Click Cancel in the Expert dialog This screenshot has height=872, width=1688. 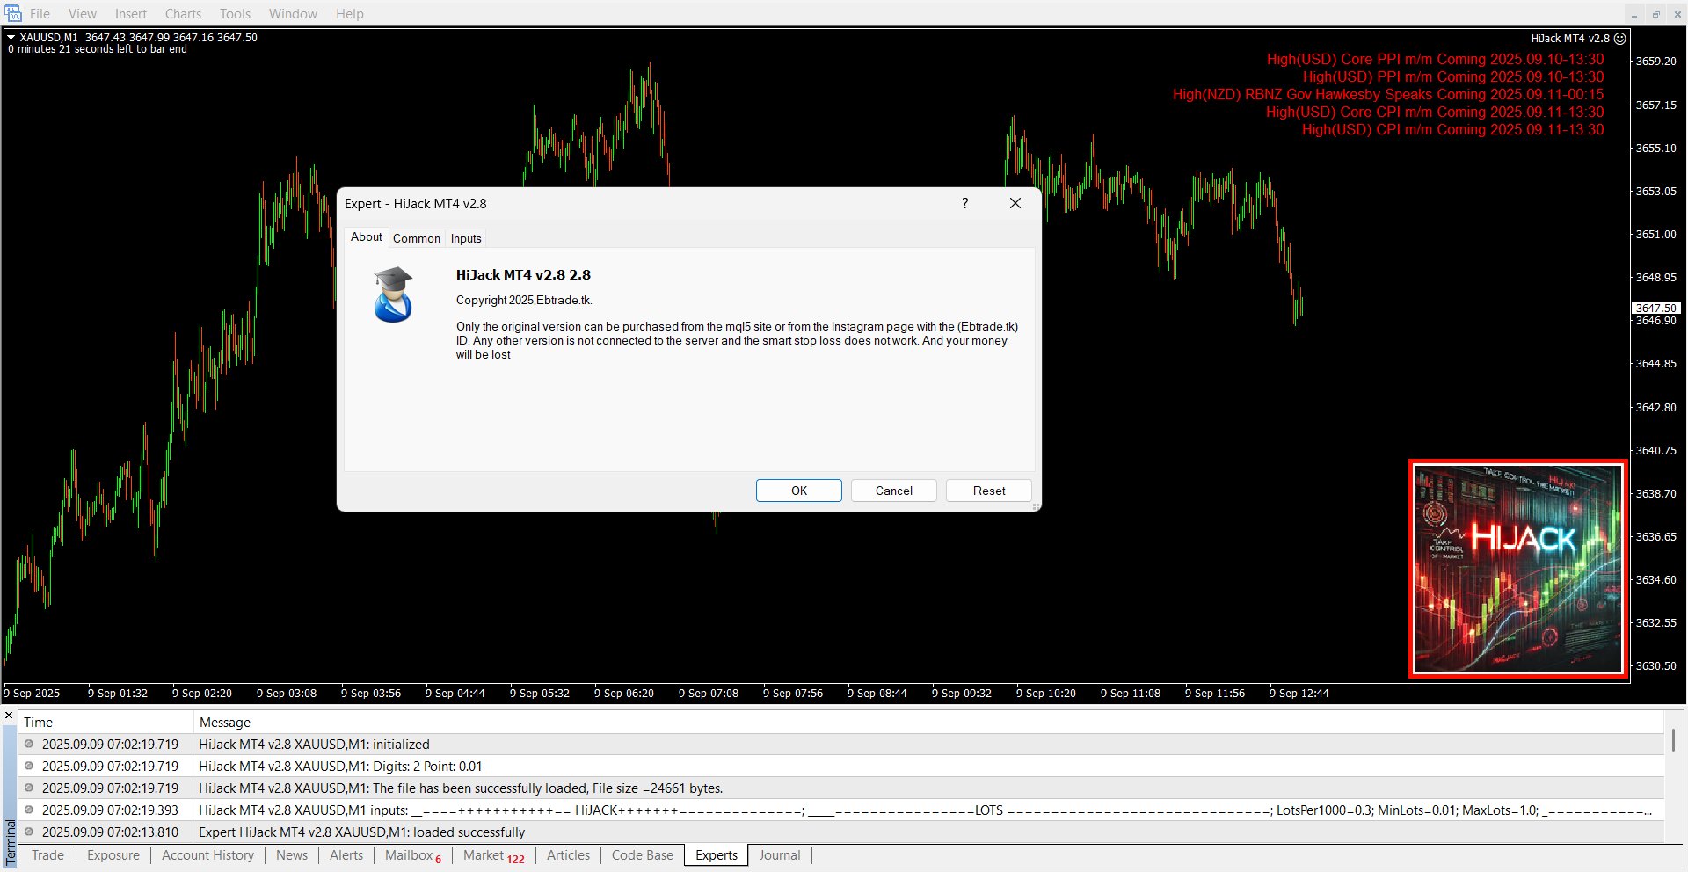894,490
